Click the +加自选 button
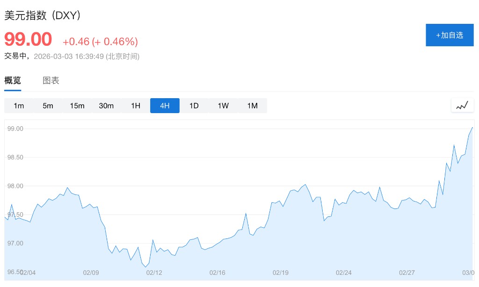 (450, 35)
